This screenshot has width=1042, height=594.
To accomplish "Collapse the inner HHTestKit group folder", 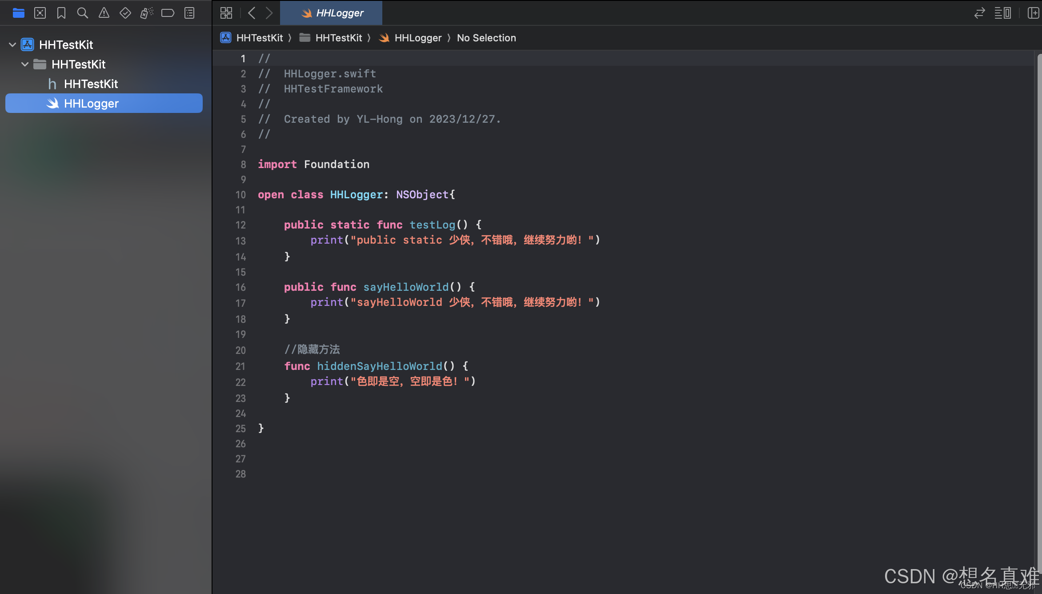I will tap(25, 64).
